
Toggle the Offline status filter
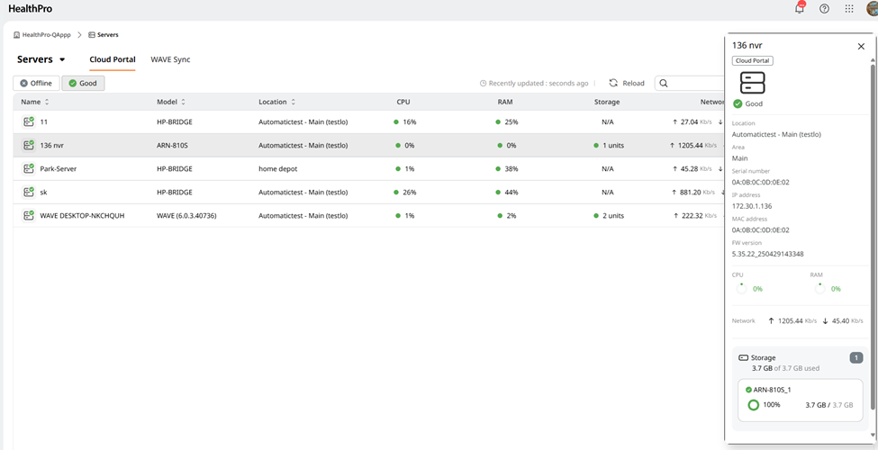click(x=36, y=83)
